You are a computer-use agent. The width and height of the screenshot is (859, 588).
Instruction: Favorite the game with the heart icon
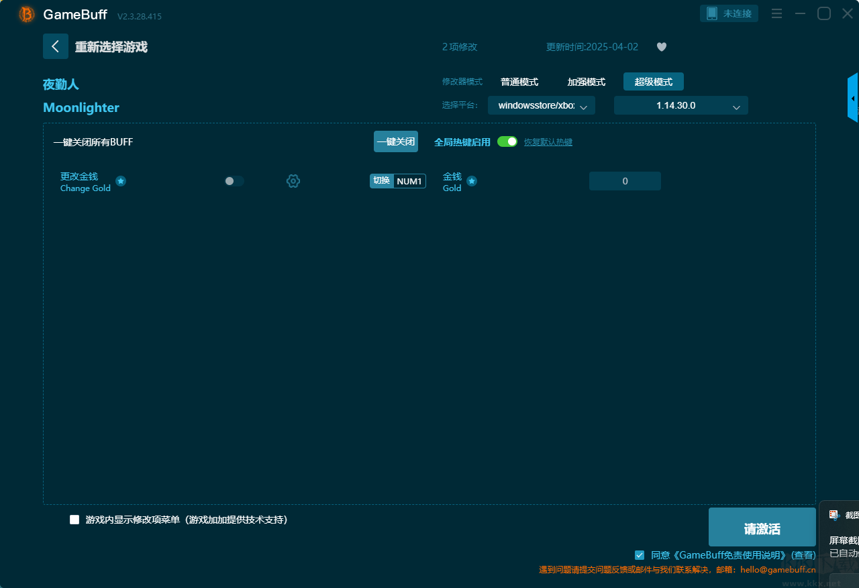tap(662, 47)
